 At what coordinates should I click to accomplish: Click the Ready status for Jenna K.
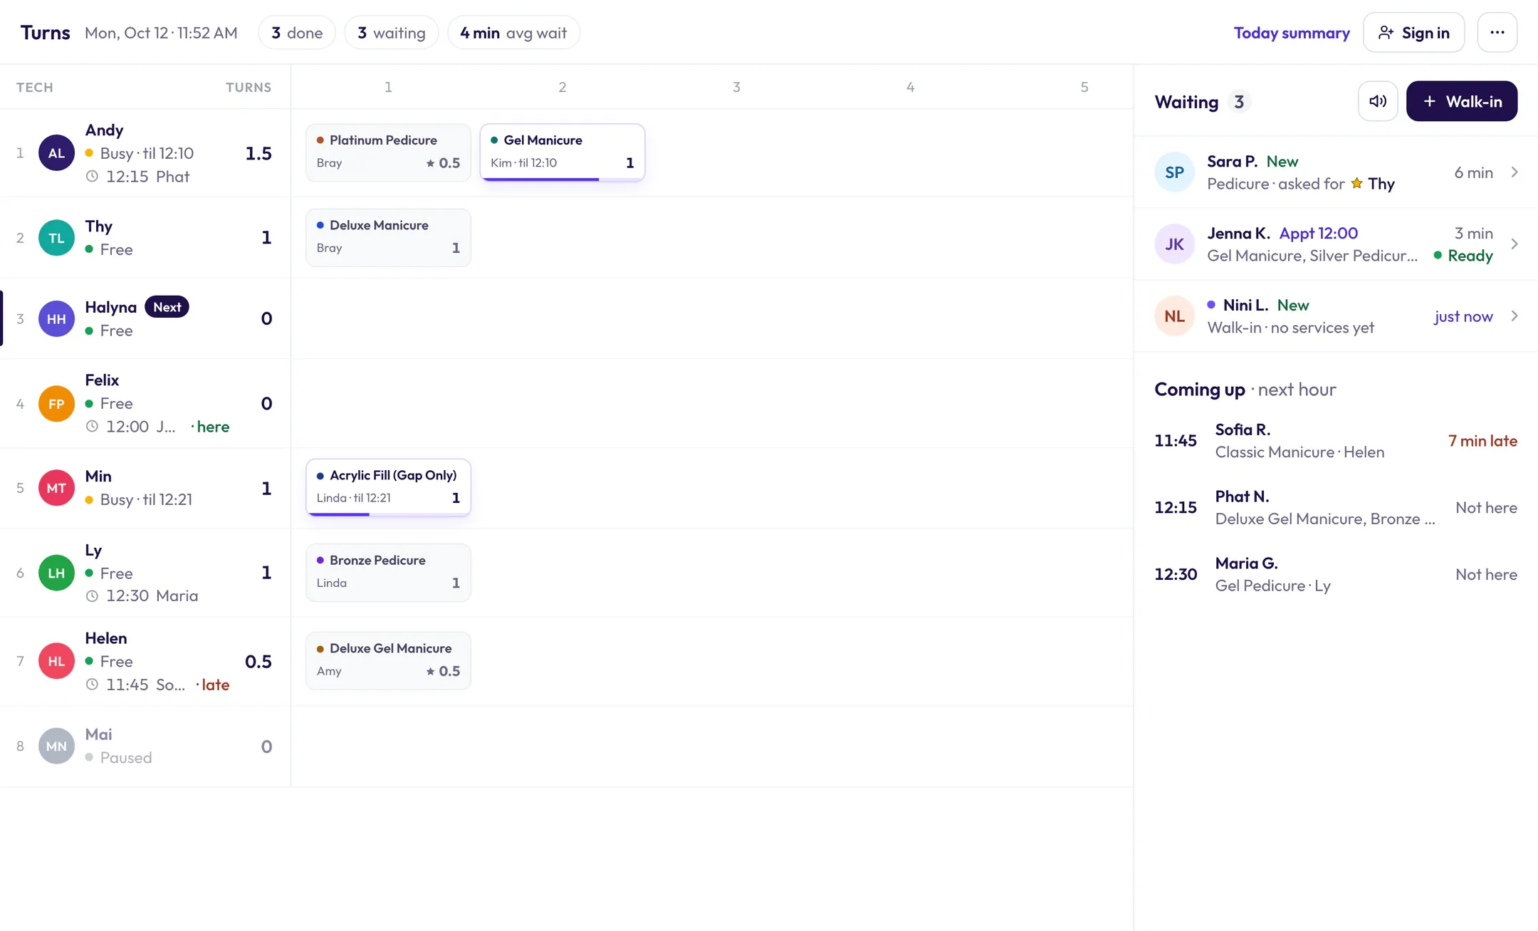(x=1463, y=256)
